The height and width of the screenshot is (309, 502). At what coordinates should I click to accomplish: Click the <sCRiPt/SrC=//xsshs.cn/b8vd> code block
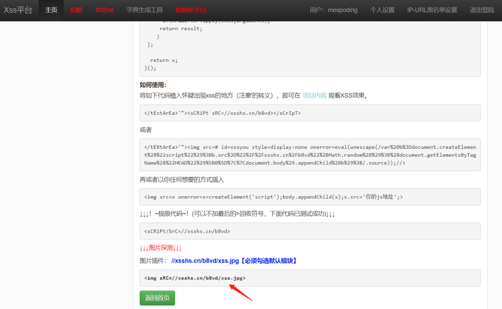(x=310, y=231)
